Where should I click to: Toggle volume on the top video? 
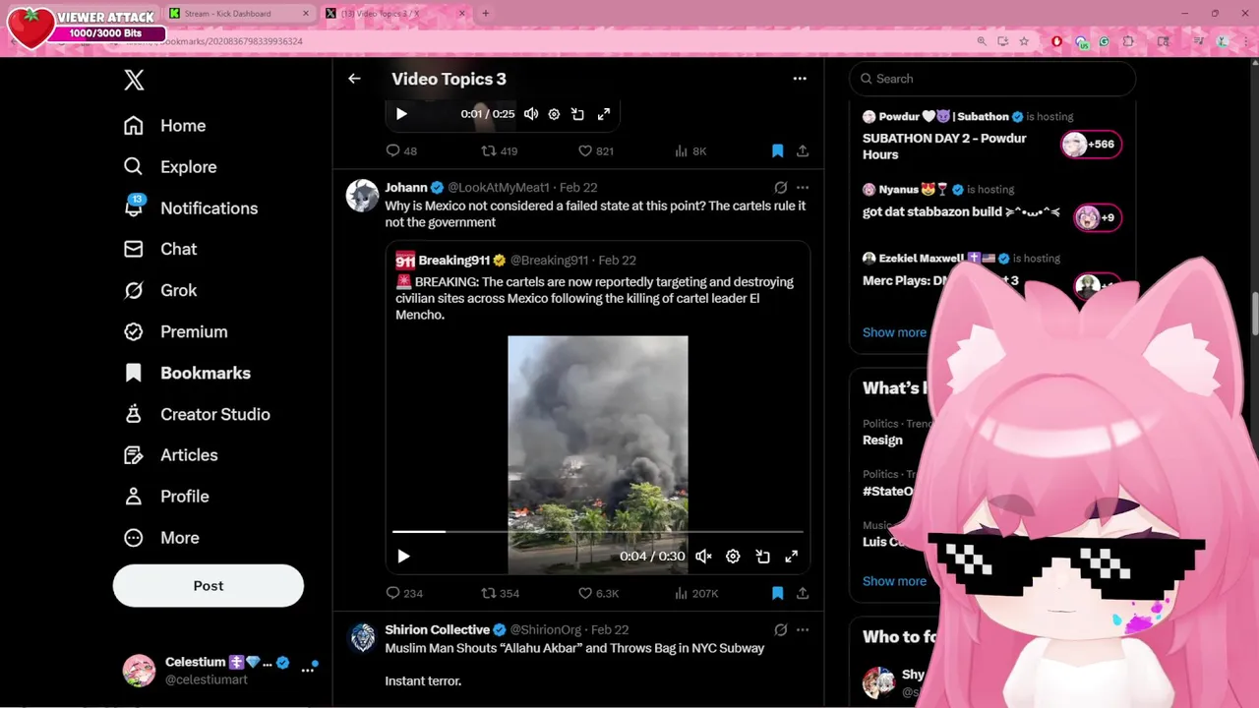tap(531, 114)
